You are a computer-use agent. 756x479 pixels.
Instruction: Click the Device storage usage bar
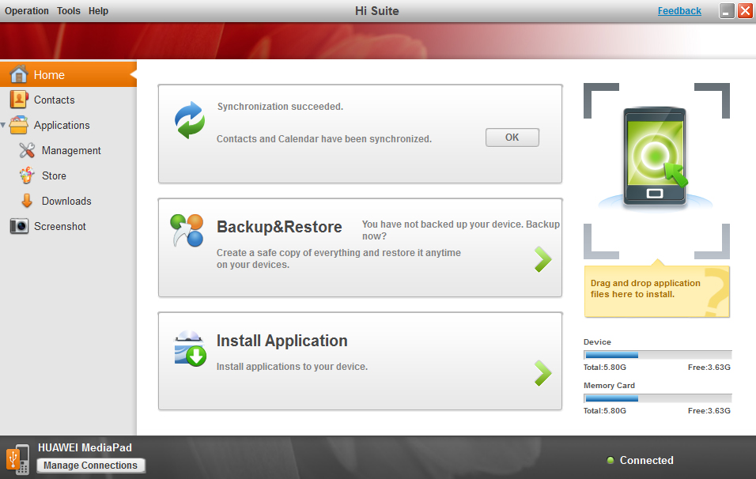pos(657,355)
